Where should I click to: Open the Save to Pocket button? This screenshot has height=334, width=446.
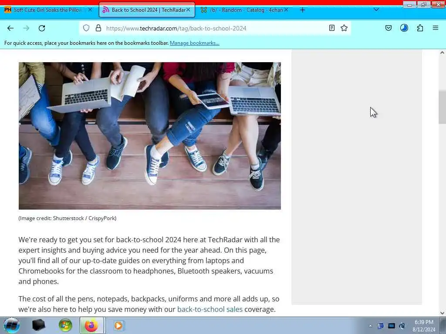pyautogui.click(x=389, y=28)
